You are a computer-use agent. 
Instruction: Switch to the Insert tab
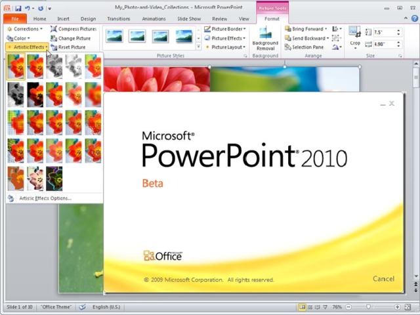coord(63,19)
